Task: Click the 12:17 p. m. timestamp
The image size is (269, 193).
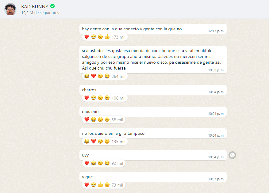Action: point(216,31)
